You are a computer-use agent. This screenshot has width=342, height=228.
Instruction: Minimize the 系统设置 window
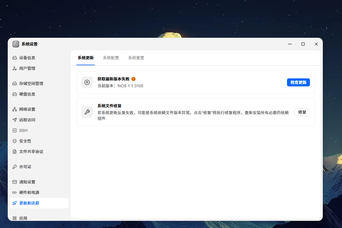pyautogui.click(x=290, y=44)
